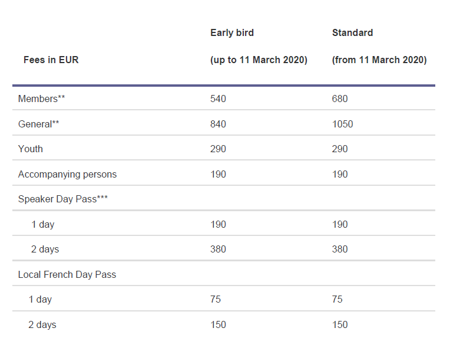
Task: Select the General early bird fee 840
Action: [x=218, y=124]
